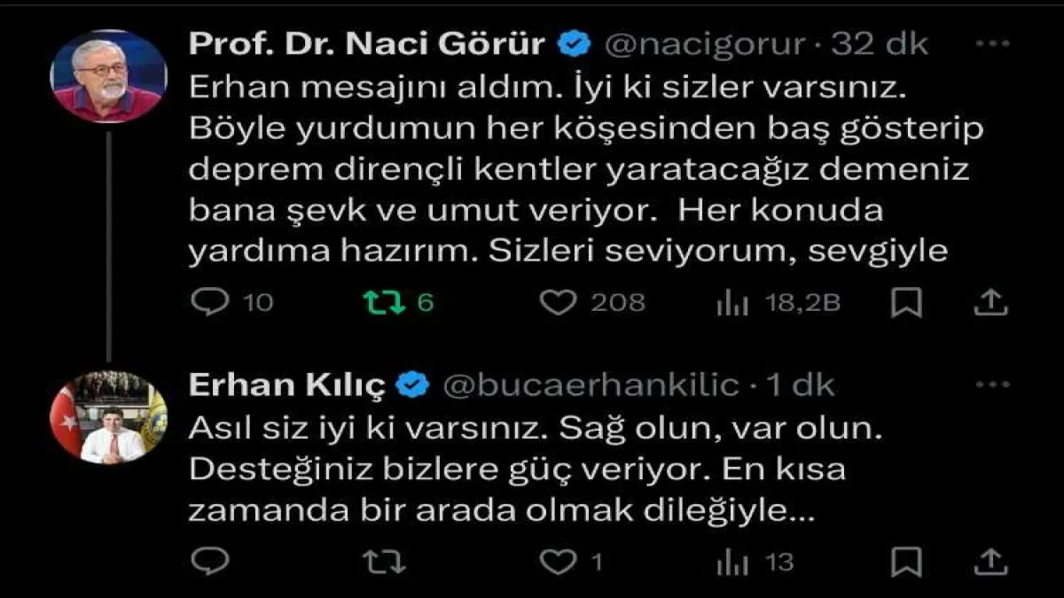Open Erhan Kılıç's profile picture

pyautogui.click(x=109, y=416)
